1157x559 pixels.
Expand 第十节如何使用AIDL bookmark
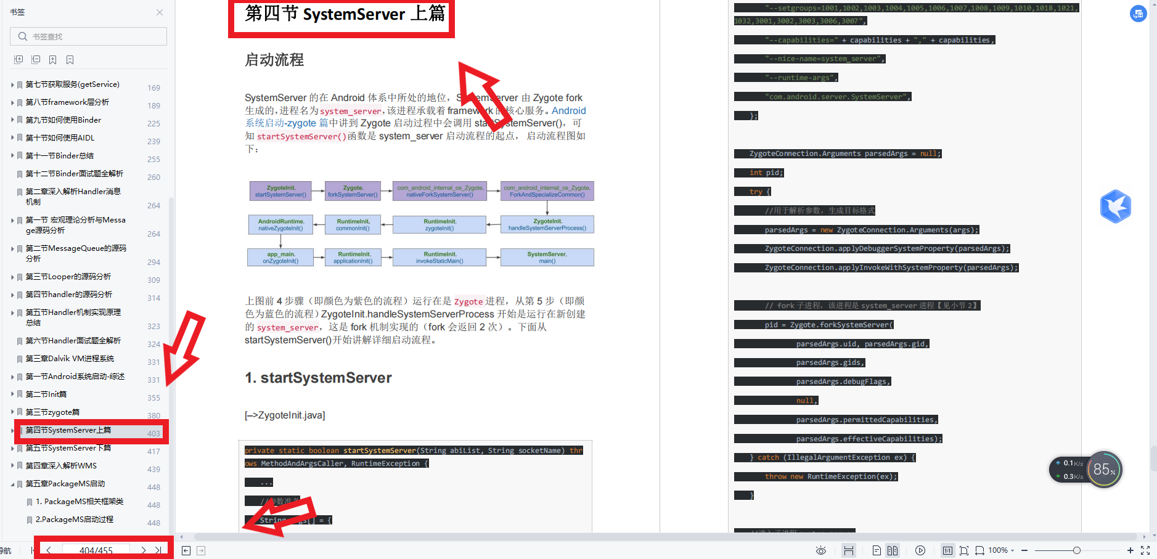point(12,139)
